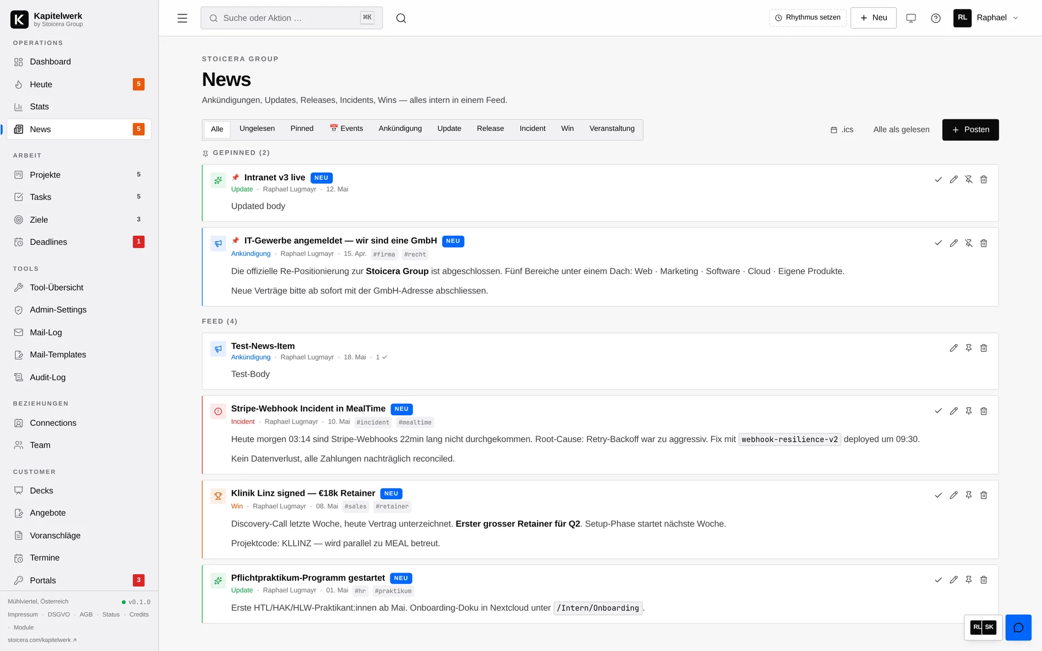The height and width of the screenshot is (651, 1042).
Task: Toggle the sidebar with hamburger menu icon
Action: [182, 18]
